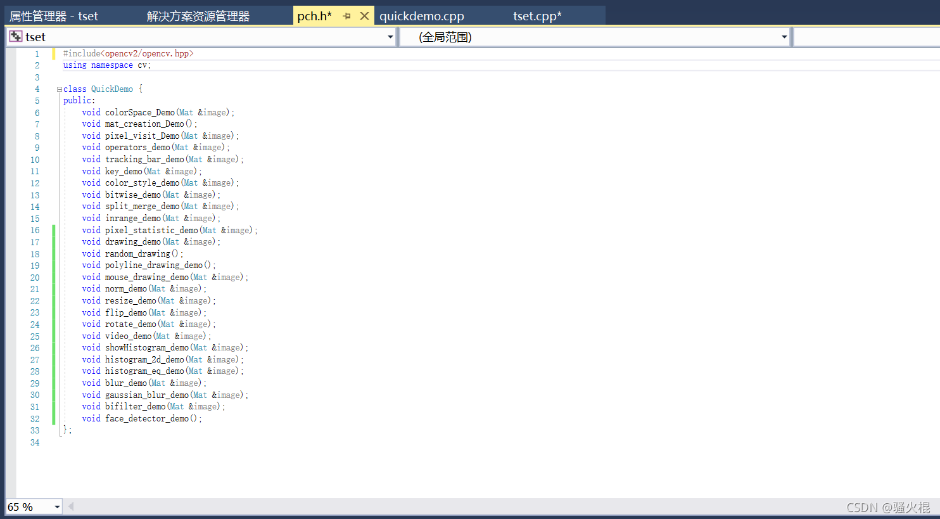The width and height of the screenshot is (940, 519).
Task: Open the 解决方案资源管理器 tab
Action: (198, 16)
